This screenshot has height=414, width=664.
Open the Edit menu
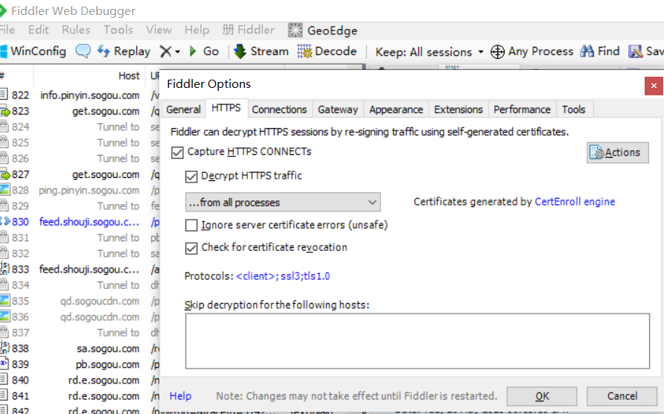click(39, 30)
